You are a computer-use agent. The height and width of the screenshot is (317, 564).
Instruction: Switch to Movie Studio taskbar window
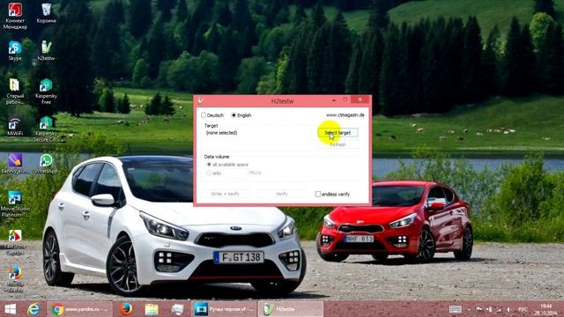pyautogui.click(x=225, y=309)
